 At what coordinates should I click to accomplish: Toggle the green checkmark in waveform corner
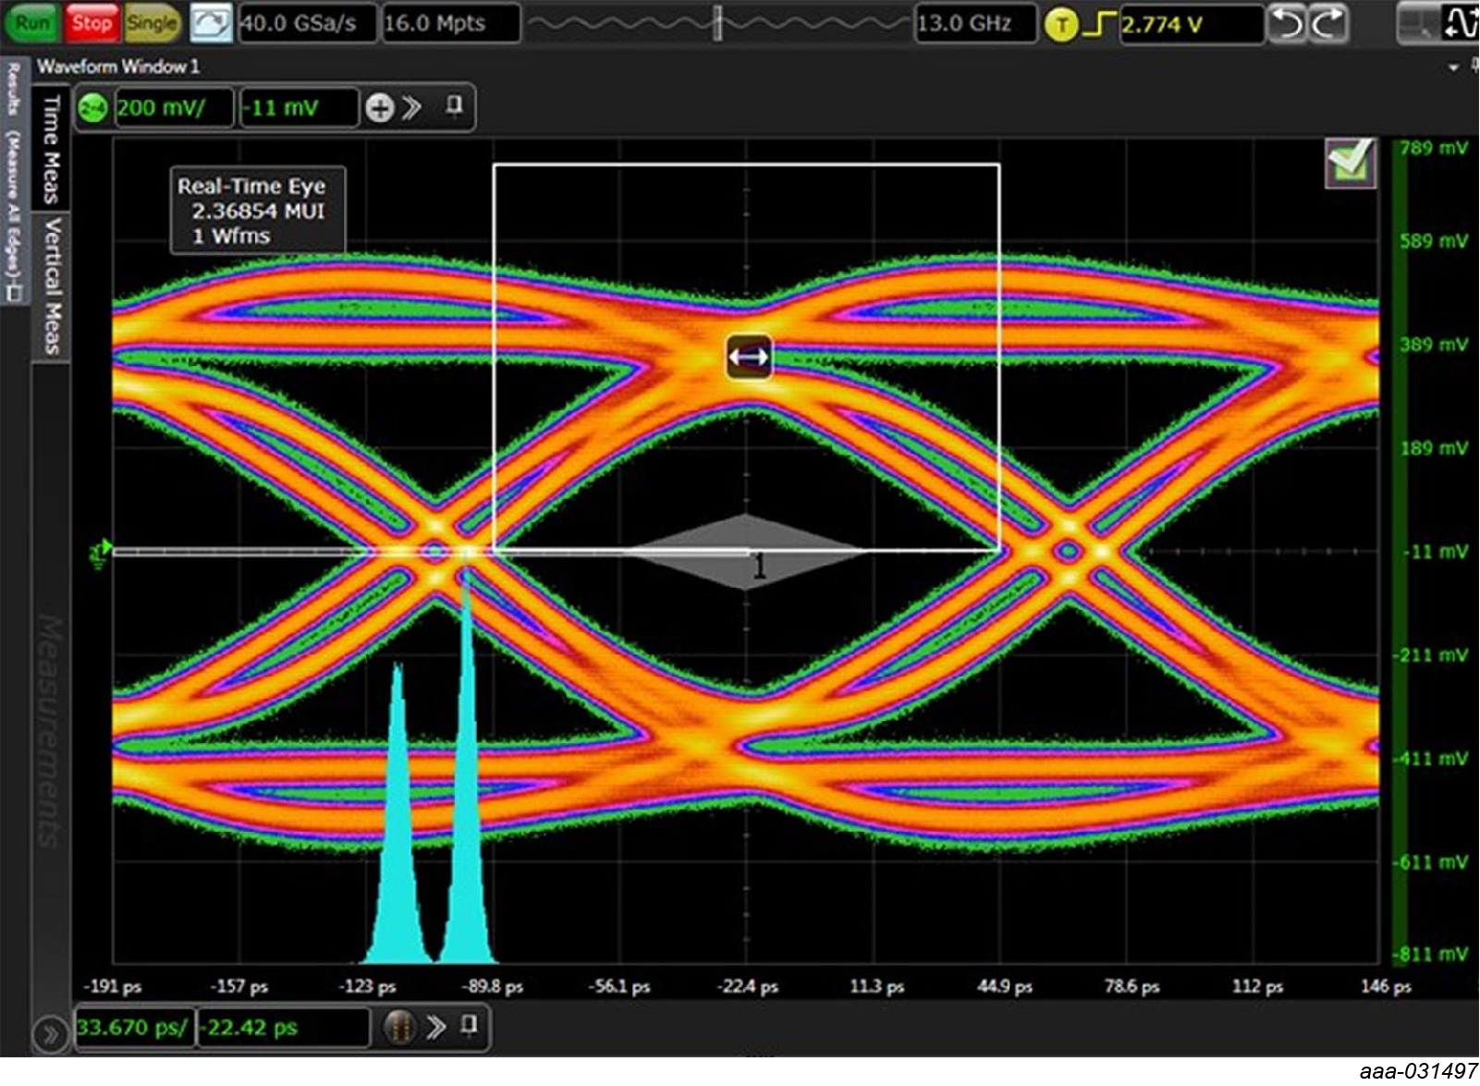[x=1350, y=163]
